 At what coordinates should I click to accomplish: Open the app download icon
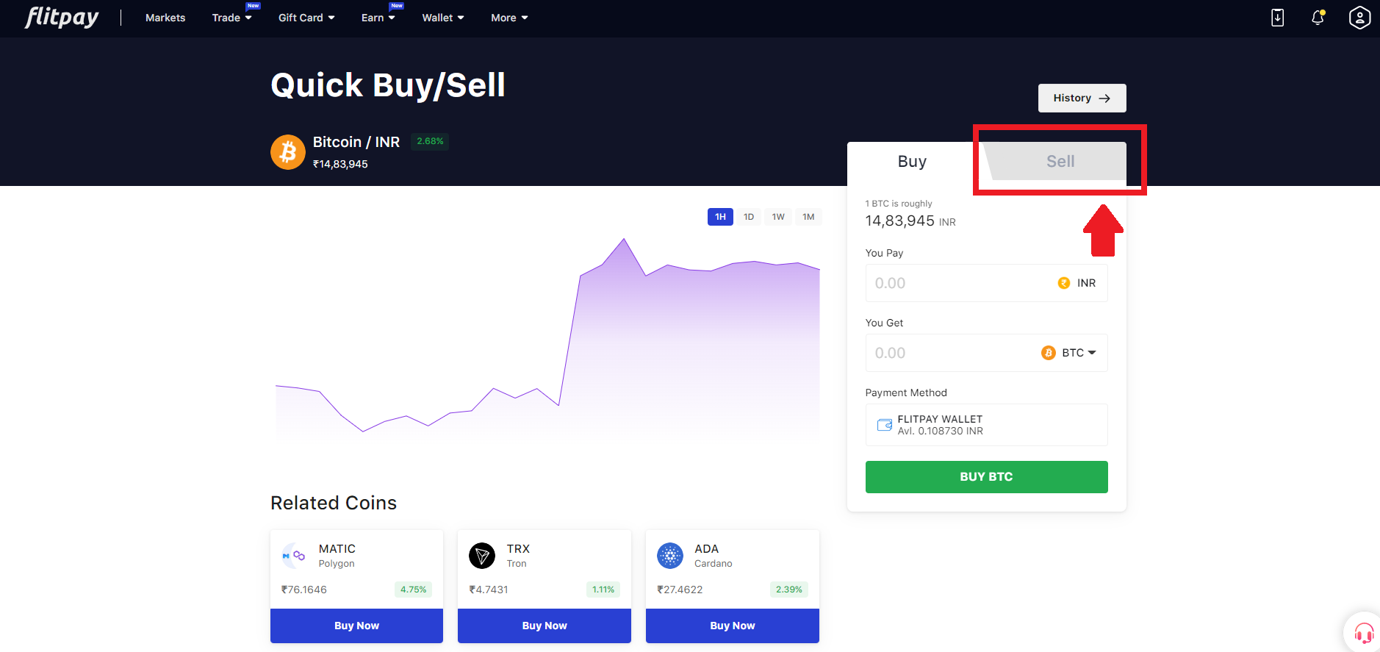(1278, 18)
